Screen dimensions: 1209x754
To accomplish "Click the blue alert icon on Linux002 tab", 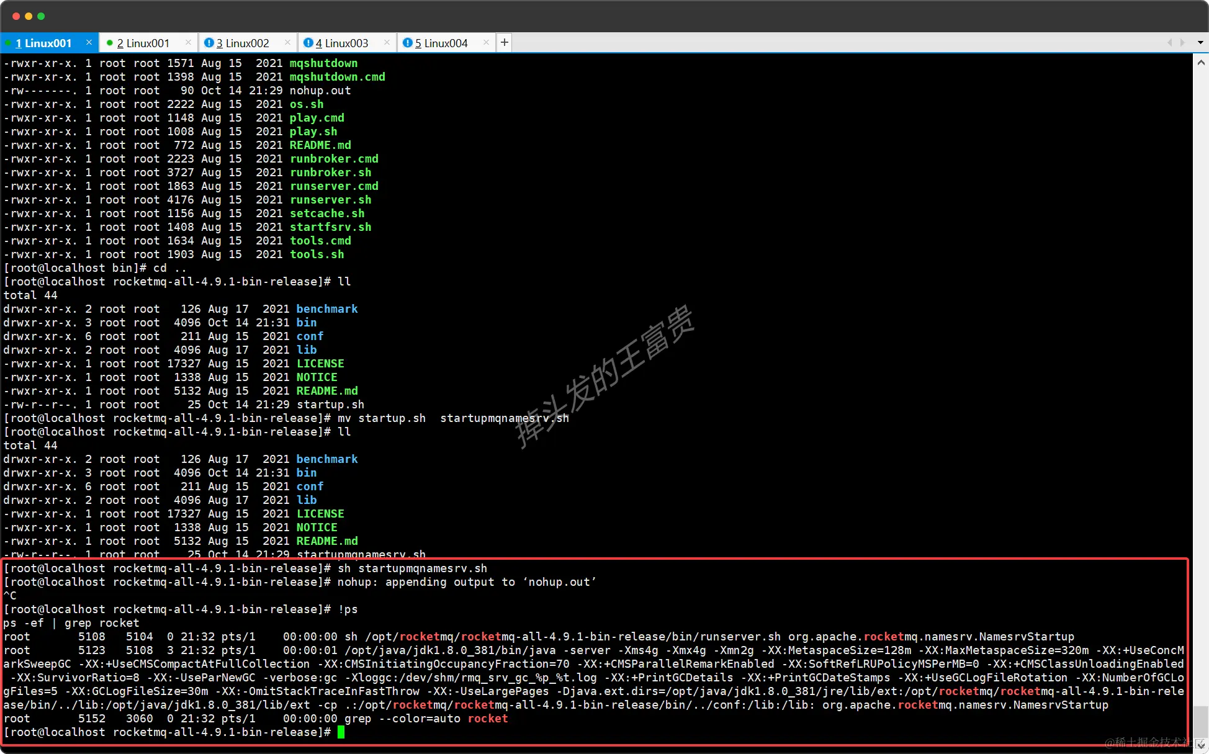I will pyautogui.click(x=209, y=43).
